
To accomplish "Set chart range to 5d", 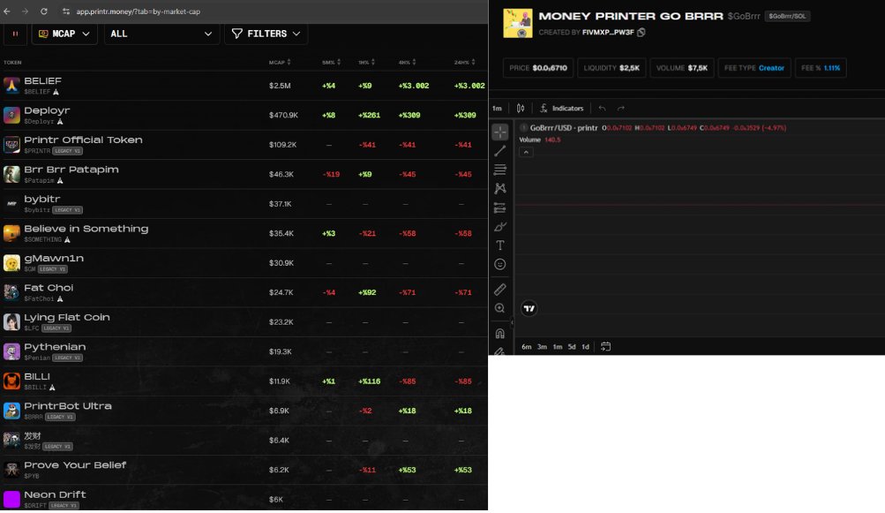I will pyautogui.click(x=572, y=347).
